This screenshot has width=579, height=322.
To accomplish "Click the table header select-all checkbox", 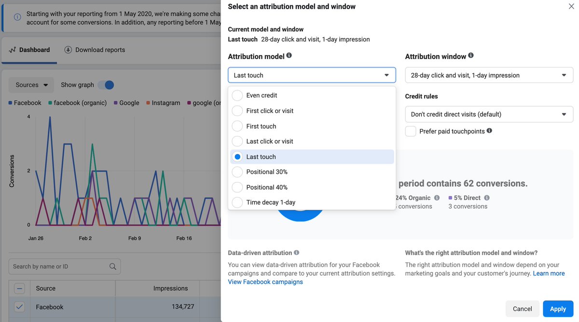I will [x=19, y=289].
